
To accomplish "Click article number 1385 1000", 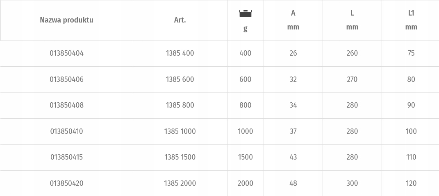I will pos(180,131).
